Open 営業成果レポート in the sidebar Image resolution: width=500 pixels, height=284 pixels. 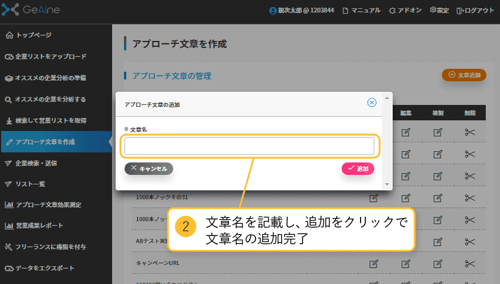(40, 225)
